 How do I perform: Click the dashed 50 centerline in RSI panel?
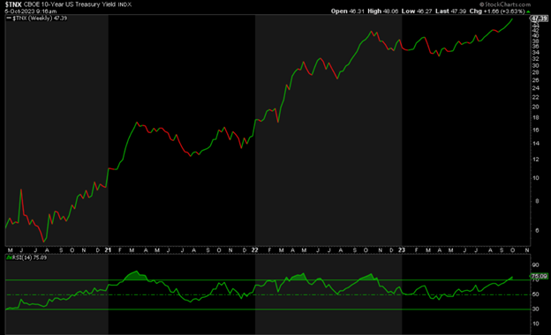tap(268, 294)
